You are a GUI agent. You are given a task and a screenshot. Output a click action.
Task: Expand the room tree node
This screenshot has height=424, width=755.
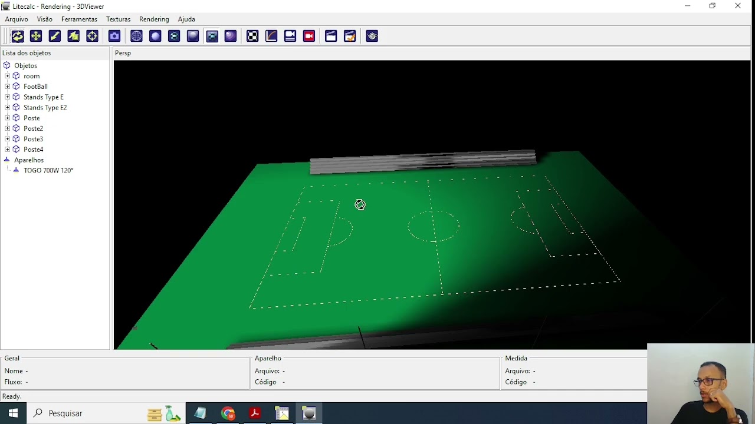(x=7, y=76)
